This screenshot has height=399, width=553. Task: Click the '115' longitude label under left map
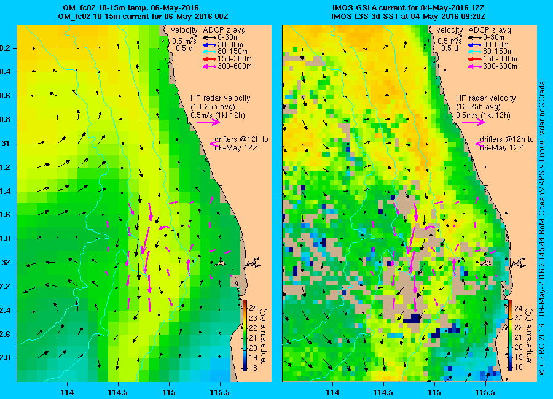169,392
